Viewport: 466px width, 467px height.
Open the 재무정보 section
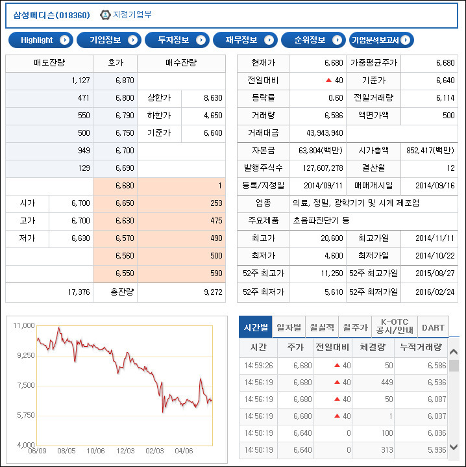[x=245, y=40]
